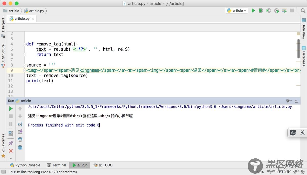Image resolution: width=307 pixels, height=175 pixels.
Task: Click the up arrow in the Run console
Action: click(20, 109)
